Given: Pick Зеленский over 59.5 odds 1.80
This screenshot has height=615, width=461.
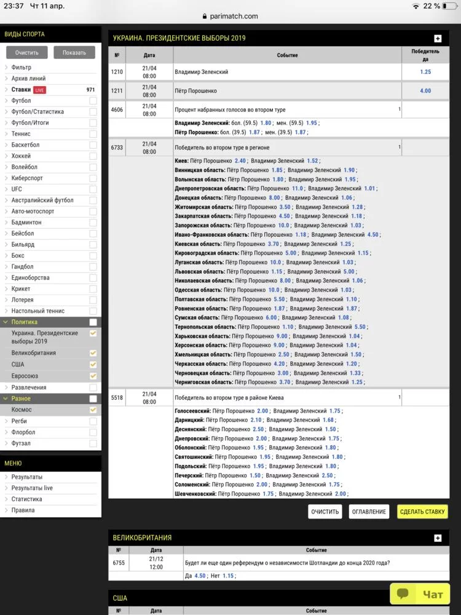Looking at the screenshot, I should 266,123.
